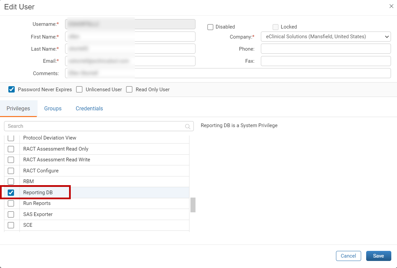The image size is (397, 268).
Task: Enable the Unlicensed User checkbox
Action: point(79,90)
